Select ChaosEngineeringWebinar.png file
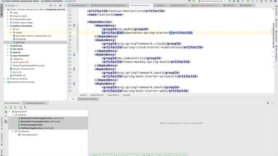The image size is (278, 156). point(29,65)
